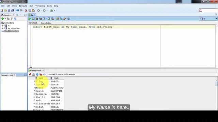
Task: Switch to the Query Builder tab
Action: [x=46, y=23]
